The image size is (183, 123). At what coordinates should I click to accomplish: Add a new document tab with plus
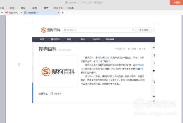63,13
